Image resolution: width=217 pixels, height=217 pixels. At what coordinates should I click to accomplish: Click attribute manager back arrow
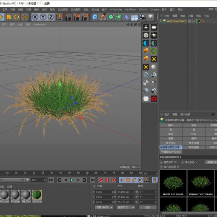[x=213, y=114]
